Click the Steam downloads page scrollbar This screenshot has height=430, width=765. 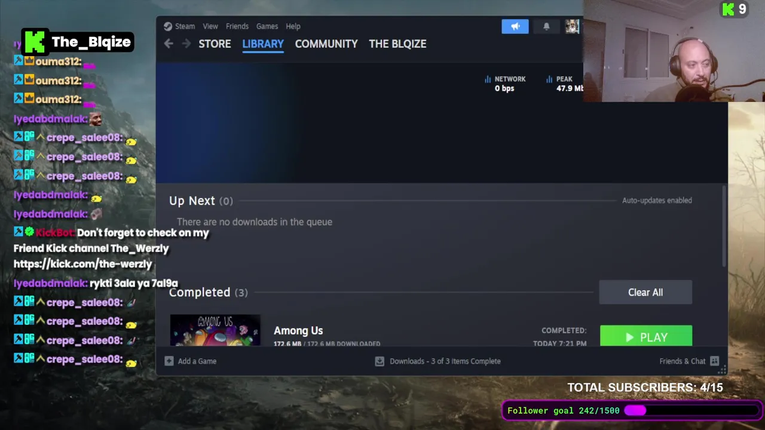(x=725, y=227)
